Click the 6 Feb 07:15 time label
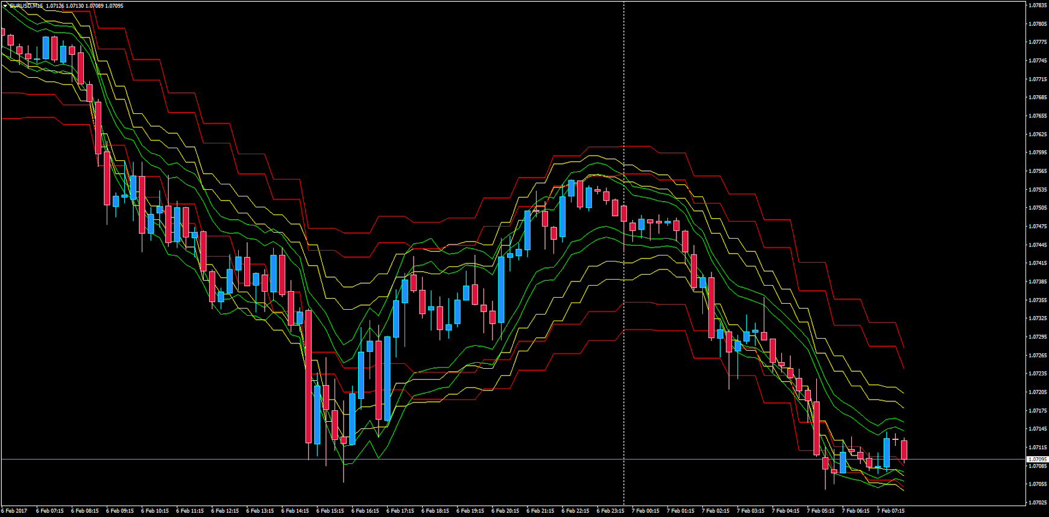Image resolution: width=1049 pixels, height=517 pixels. click(49, 511)
